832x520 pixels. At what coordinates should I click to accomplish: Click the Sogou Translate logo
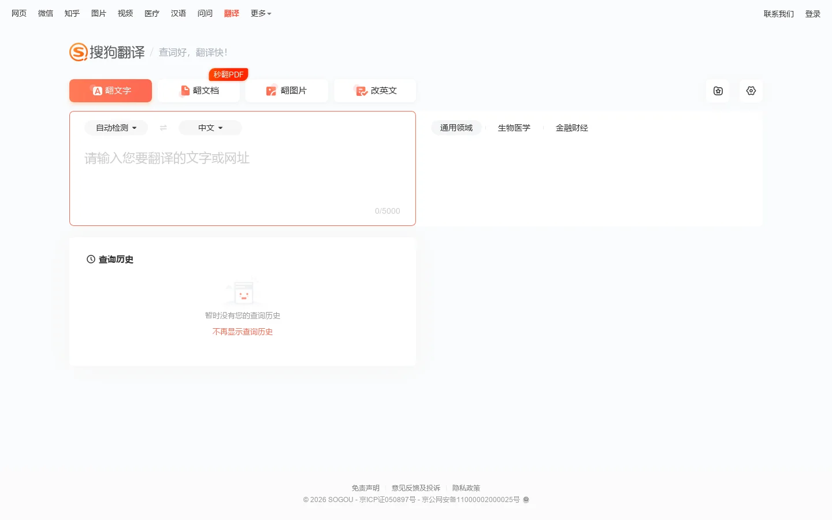click(x=107, y=52)
